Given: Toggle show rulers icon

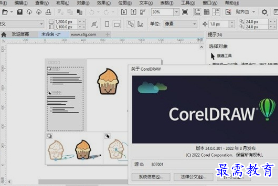Looking at the screenshot, I should [x=197, y=12].
